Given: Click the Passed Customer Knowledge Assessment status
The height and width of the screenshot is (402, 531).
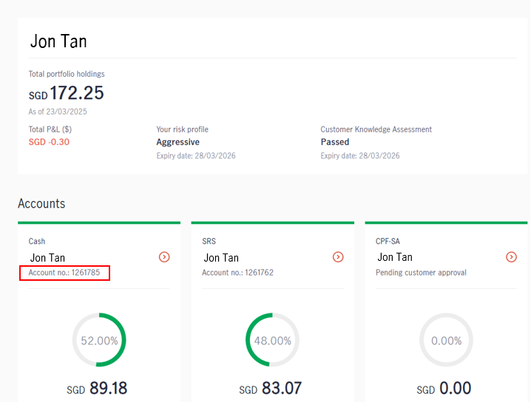Looking at the screenshot, I should (x=334, y=142).
